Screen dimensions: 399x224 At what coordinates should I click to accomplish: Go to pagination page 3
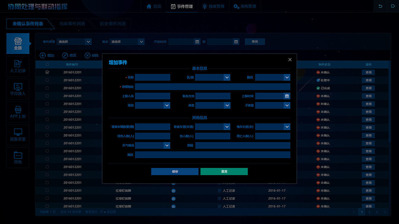(x=377, y=212)
